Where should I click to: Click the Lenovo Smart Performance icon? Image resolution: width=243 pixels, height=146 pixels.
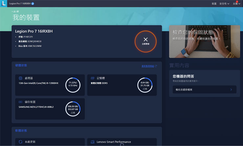click(x=93, y=142)
